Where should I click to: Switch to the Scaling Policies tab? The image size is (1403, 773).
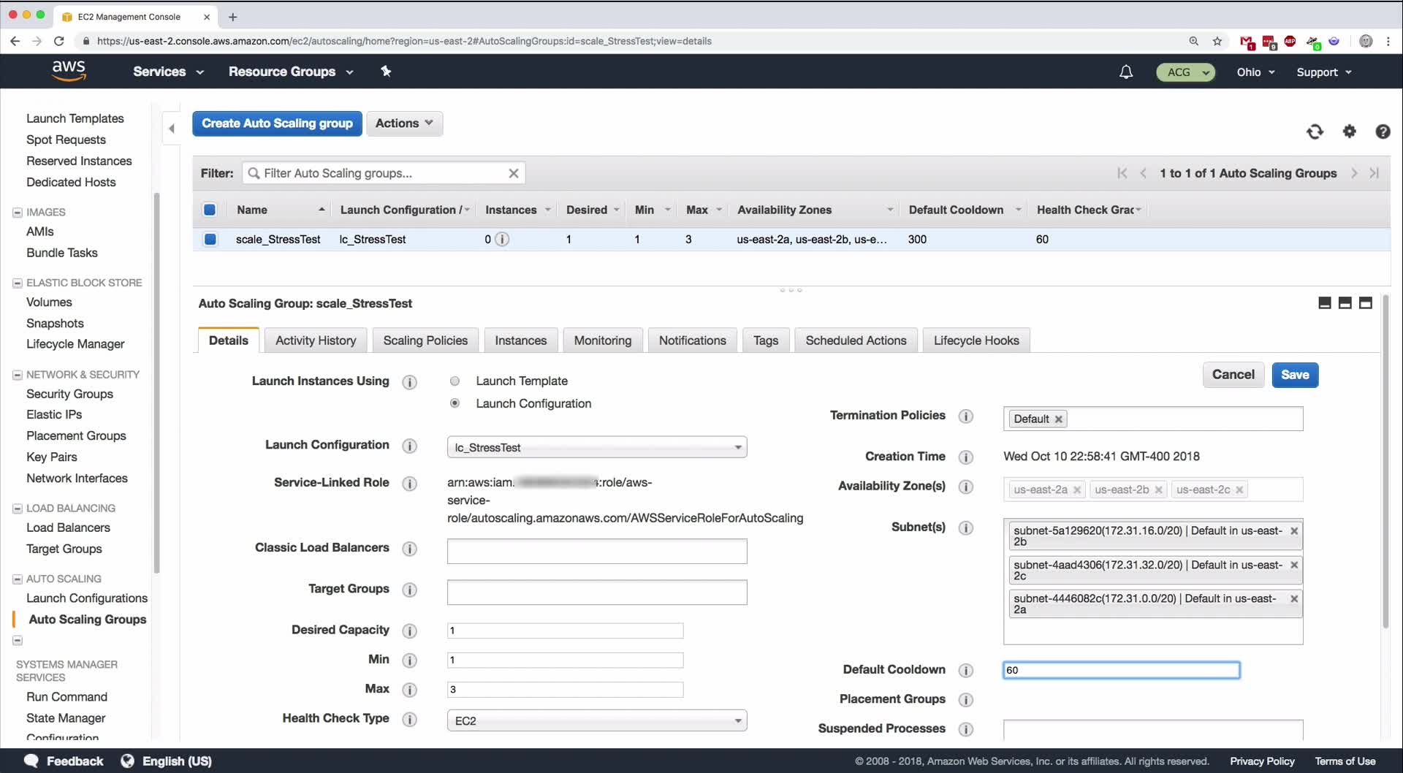pos(425,340)
